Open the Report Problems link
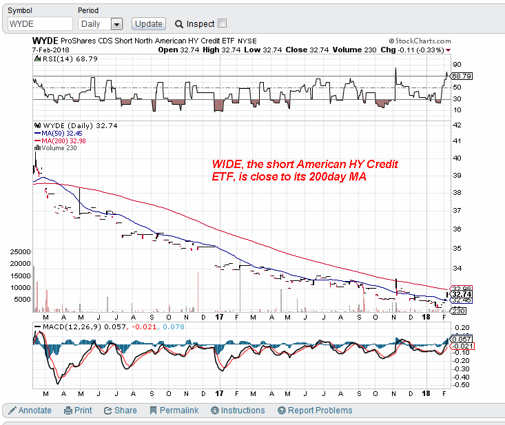 320,410
